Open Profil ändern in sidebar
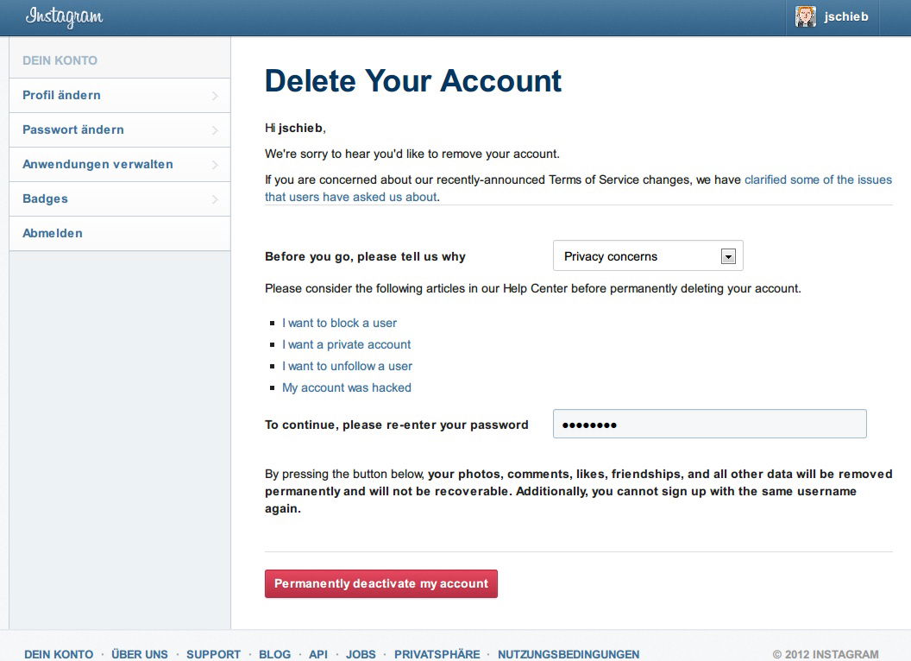 pyautogui.click(x=120, y=95)
